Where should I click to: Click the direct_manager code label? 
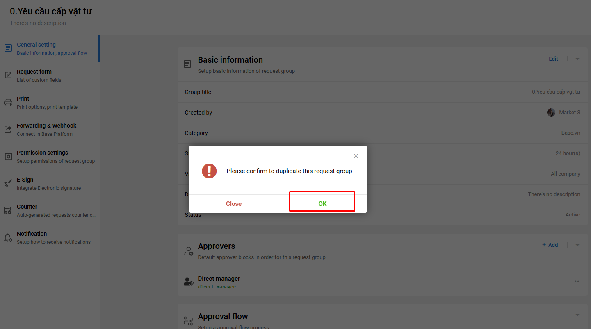[x=217, y=287]
